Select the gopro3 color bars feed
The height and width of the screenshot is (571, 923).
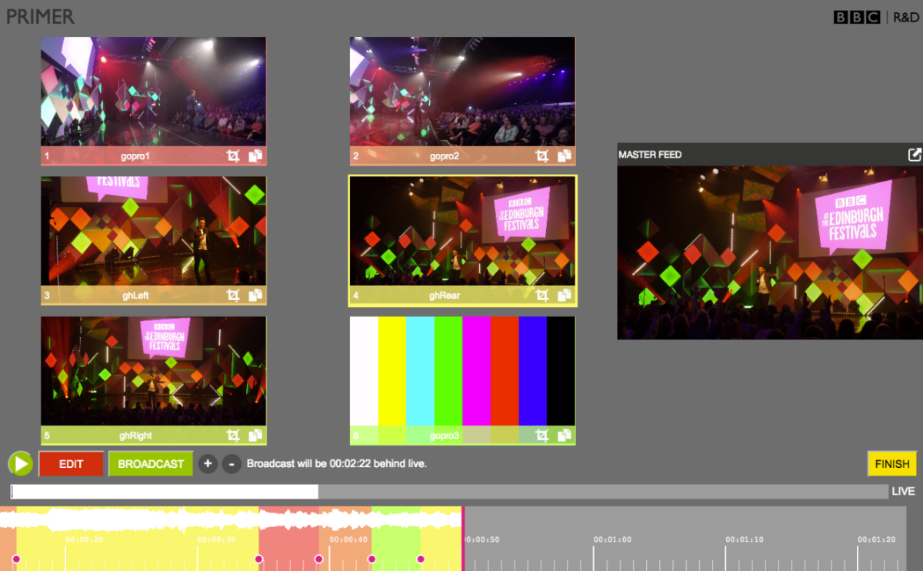click(462, 371)
